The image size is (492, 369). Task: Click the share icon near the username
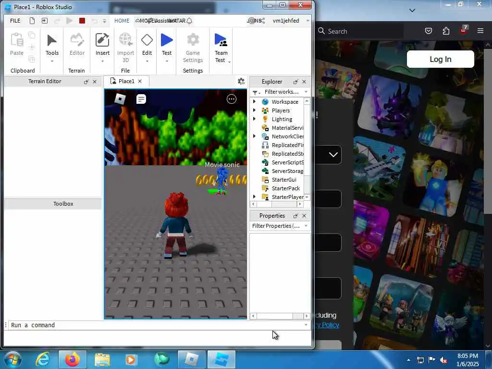point(262,21)
